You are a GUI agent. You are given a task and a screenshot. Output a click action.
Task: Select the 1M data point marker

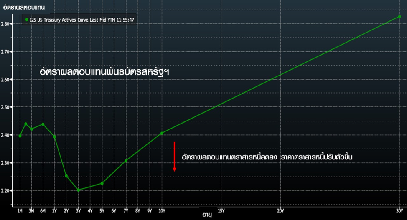(20, 136)
